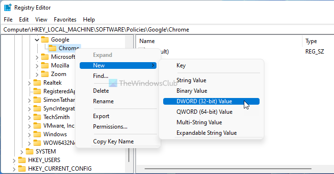Expand the HKEY_USERS hive
334x174 pixels.
point(14,160)
